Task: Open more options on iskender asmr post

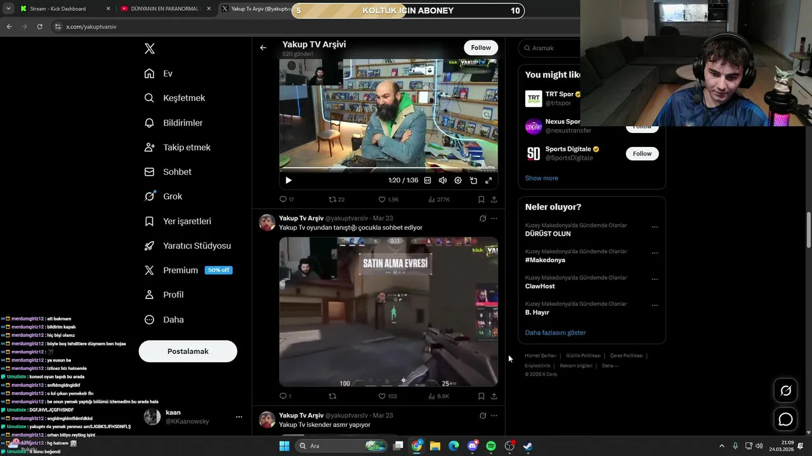Action: click(494, 415)
